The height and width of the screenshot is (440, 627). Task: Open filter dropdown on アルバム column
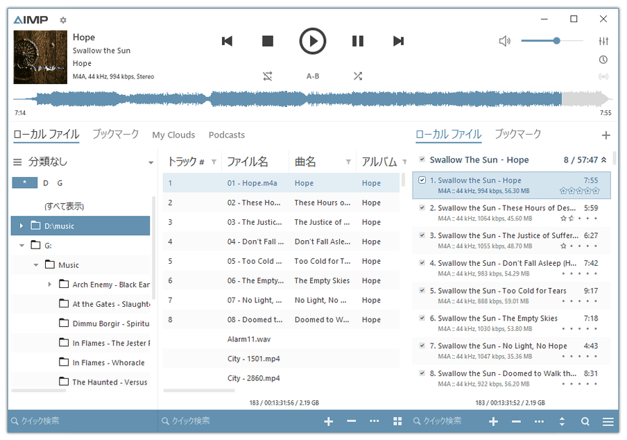tap(404, 162)
